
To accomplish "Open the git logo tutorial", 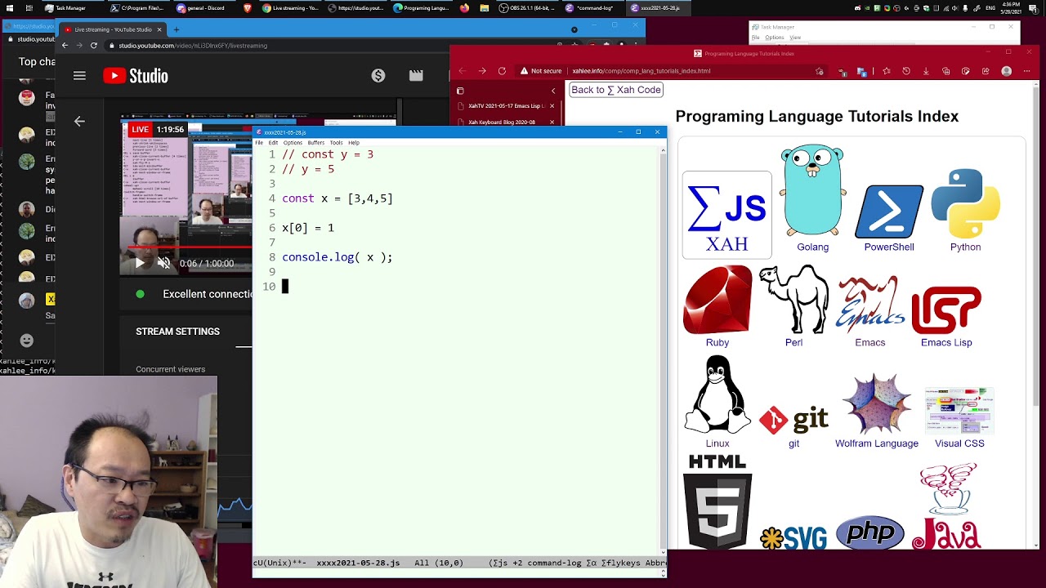I will [x=793, y=420].
